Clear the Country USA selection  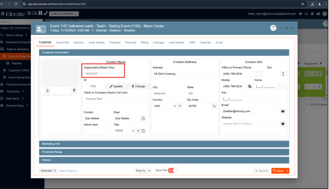175,106
